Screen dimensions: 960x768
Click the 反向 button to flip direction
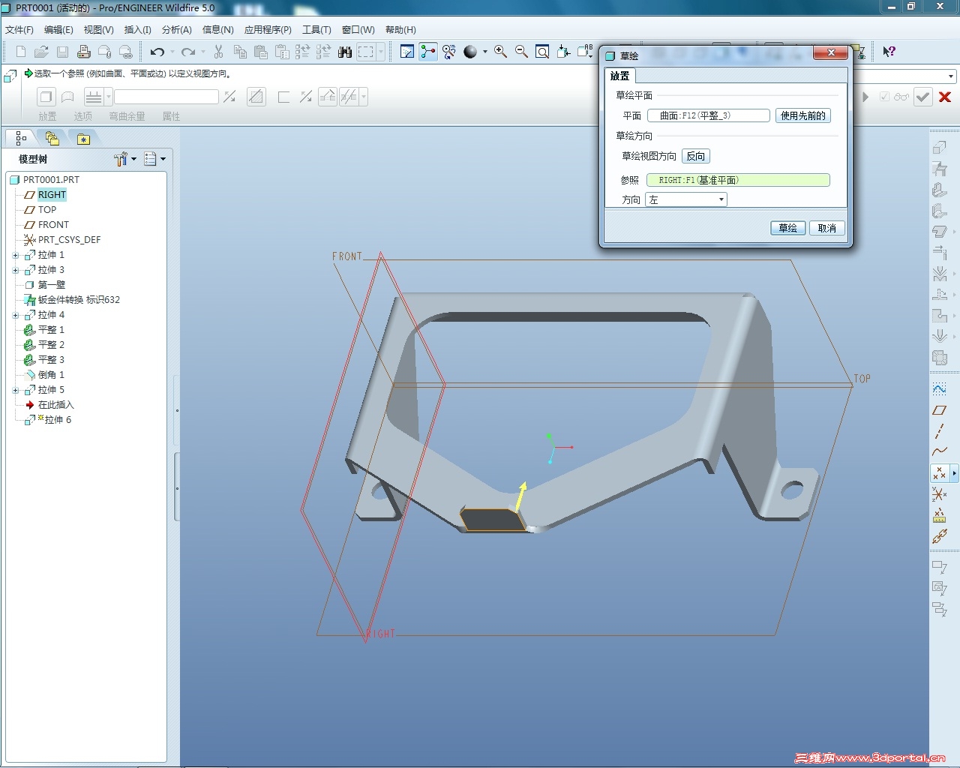(696, 156)
